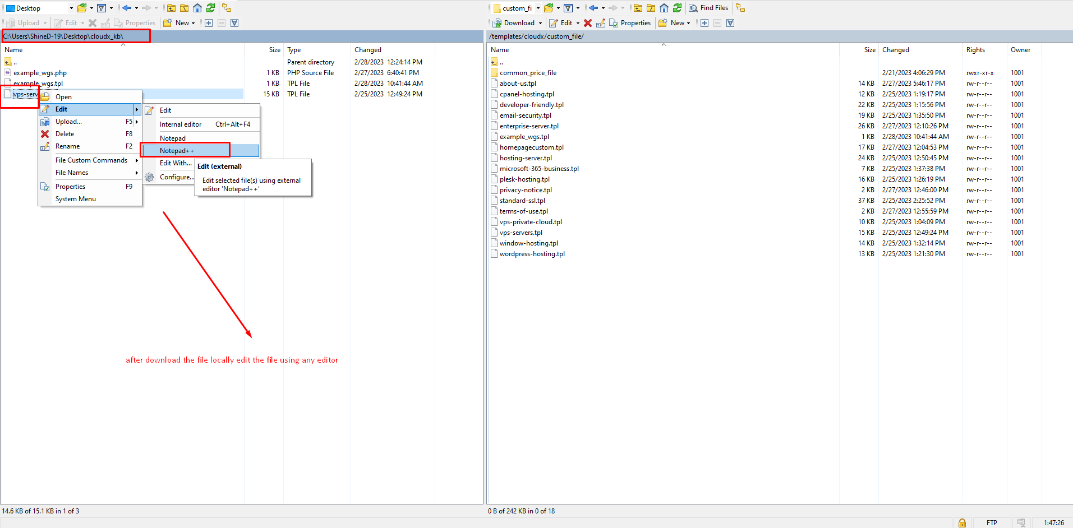Viewport: 1073px width, 528px height.
Task: Click the remote Parent Directory folder icon
Action: (x=638, y=8)
